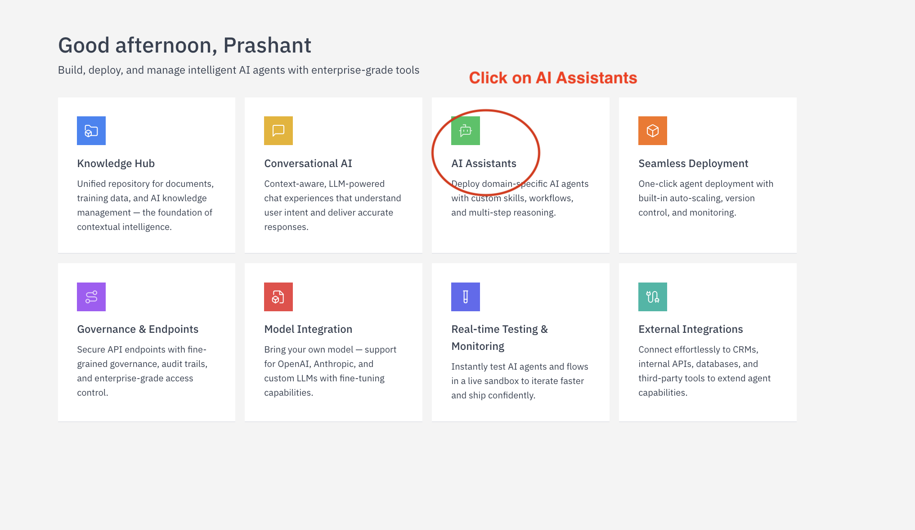This screenshot has height=530, width=915.
Task: Click the yellow Conversational AI chat icon
Action: [278, 131]
